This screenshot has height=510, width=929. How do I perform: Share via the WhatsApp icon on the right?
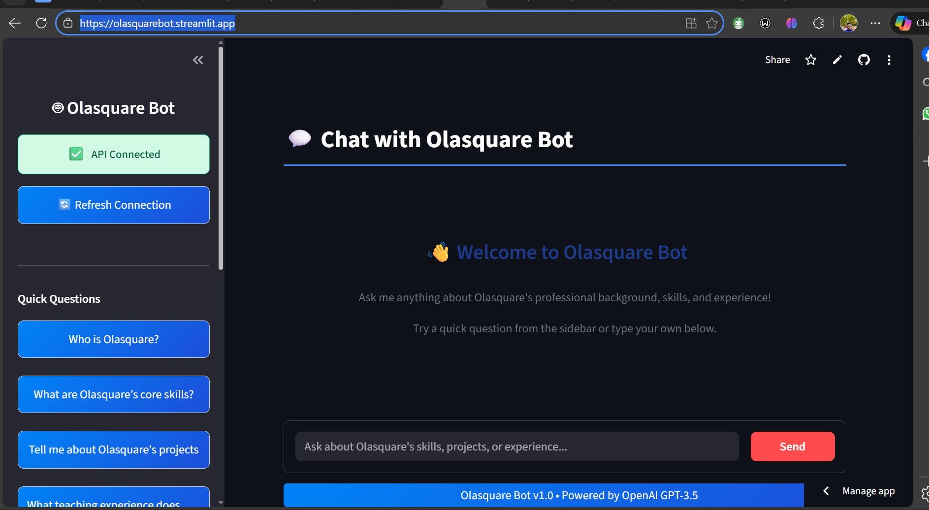[x=925, y=113]
